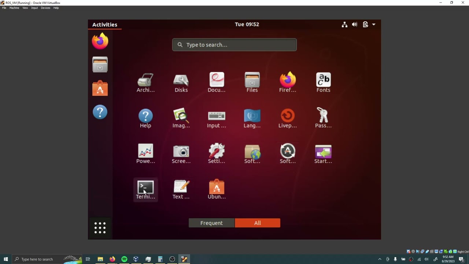Image resolution: width=469 pixels, height=264 pixels.
Task: Click Firefox in the Ubuntu dock
Action: pyautogui.click(x=100, y=41)
